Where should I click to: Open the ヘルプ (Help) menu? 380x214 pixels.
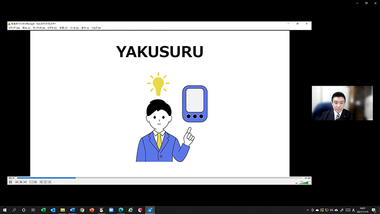pyautogui.click(x=96, y=28)
